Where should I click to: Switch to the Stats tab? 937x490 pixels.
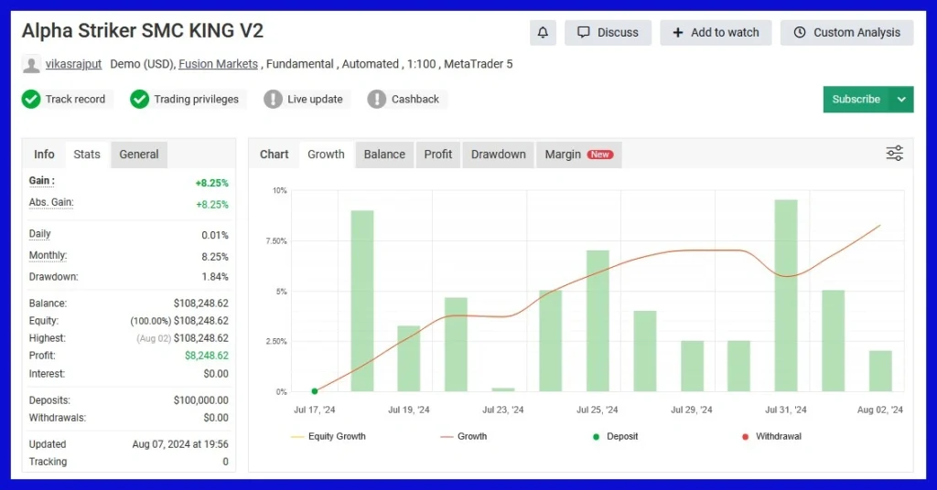87,154
